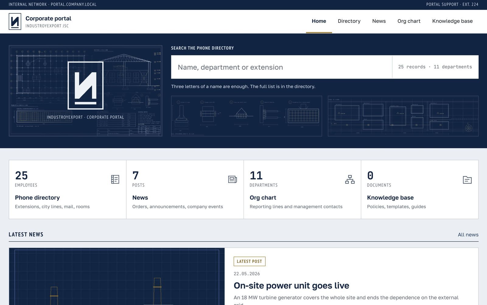Click the LATEST NEWS section heading

pos(26,235)
